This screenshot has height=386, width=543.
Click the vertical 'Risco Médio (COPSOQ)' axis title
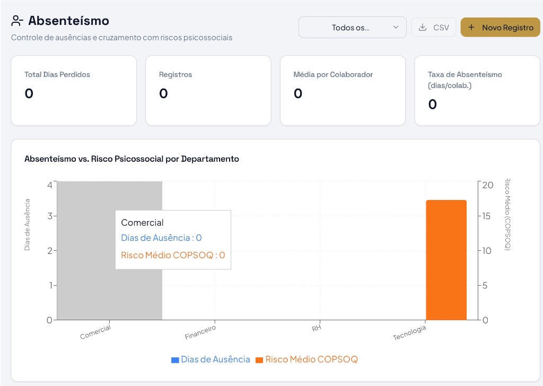tap(507, 214)
